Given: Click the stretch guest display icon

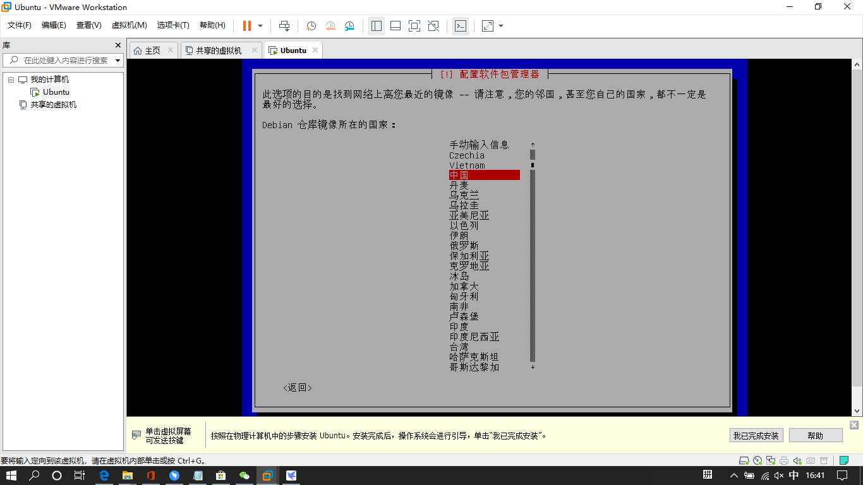Looking at the screenshot, I should [x=488, y=26].
